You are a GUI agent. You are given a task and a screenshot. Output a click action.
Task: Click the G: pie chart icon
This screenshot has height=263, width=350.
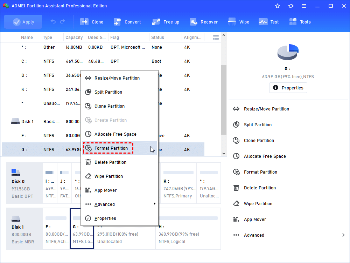click(288, 52)
